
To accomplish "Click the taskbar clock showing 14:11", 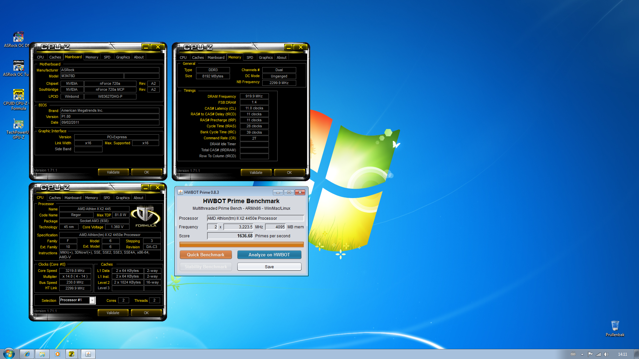I will 622,354.
